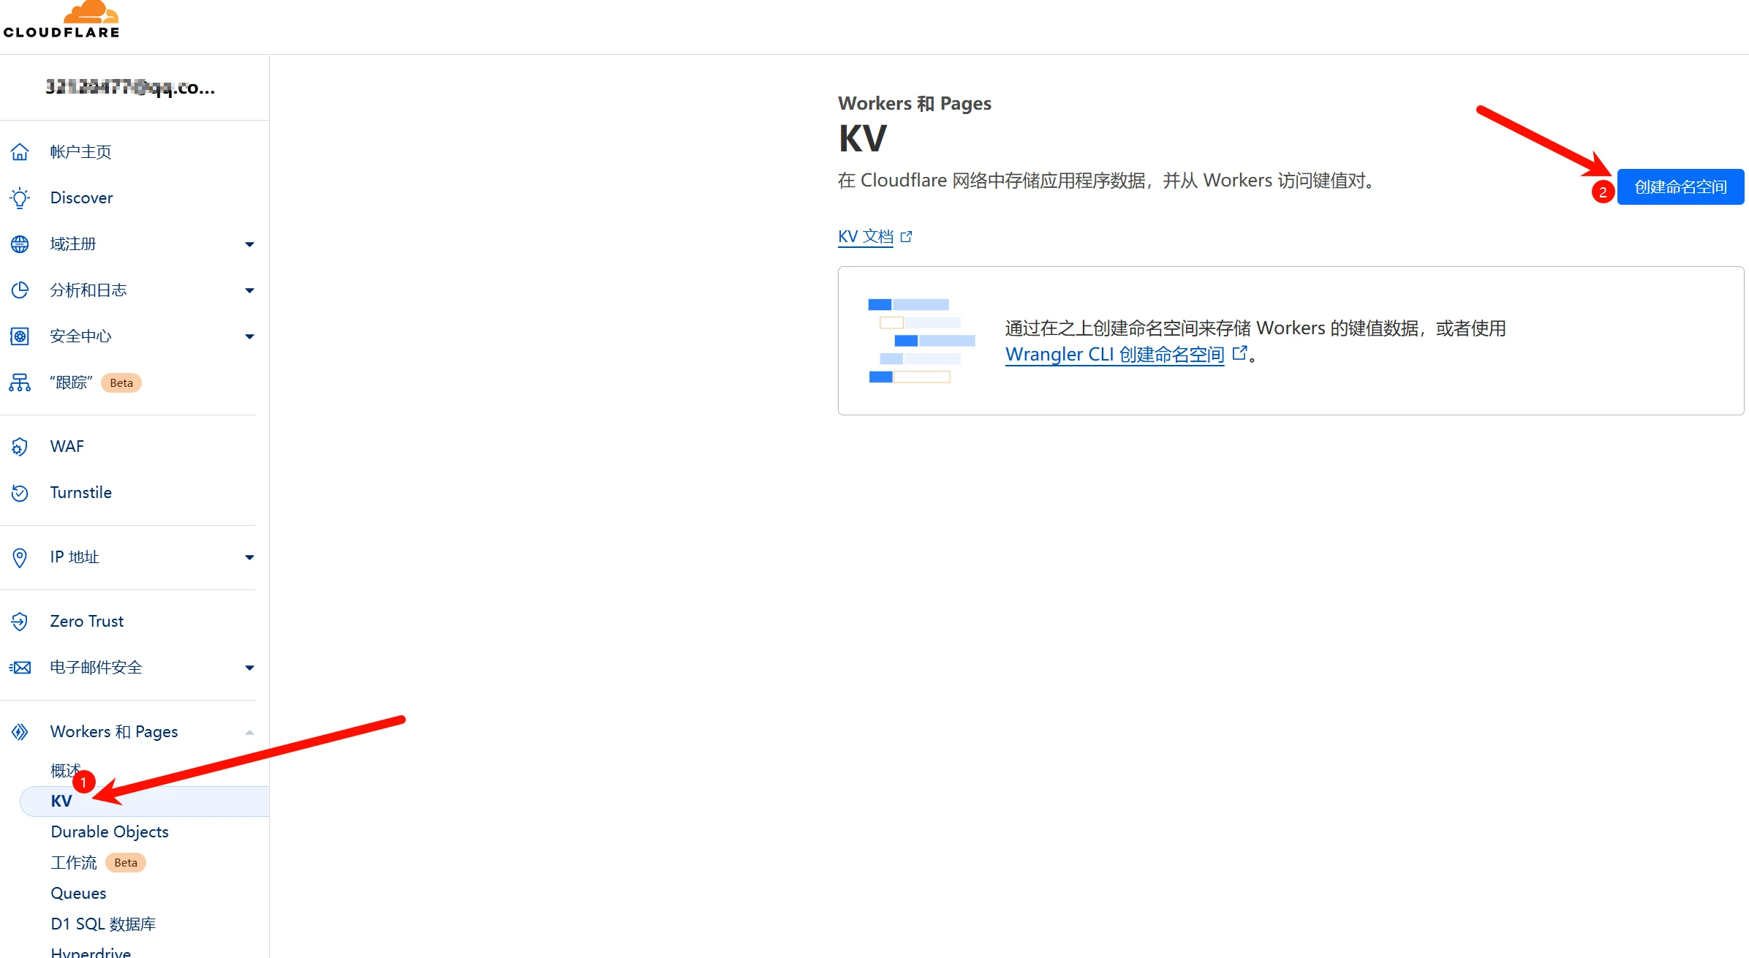Collapse the Workers 和 Pages section arrow
The image size is (1749, 958).
[249, 732]
